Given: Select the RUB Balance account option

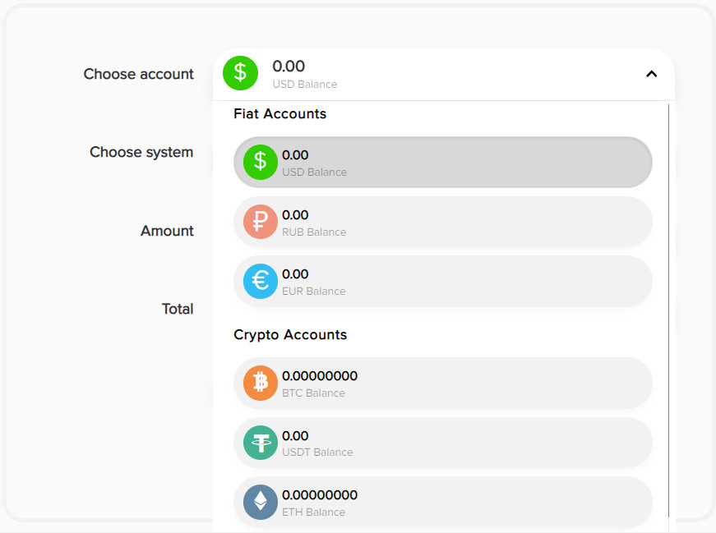Looking at the screenshot, I should [x=442, y=223].
